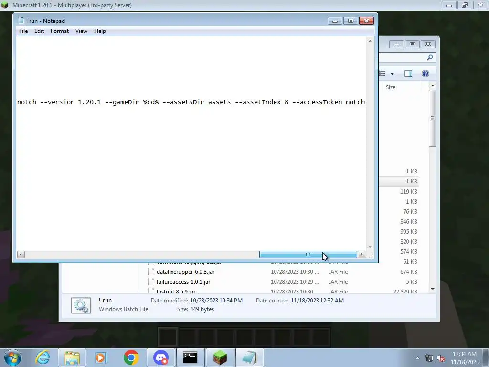Image resolution: width=489 pixels, height=367 pixels.
Task: Click the '! run' name in details pane
Action: (105, 300)
